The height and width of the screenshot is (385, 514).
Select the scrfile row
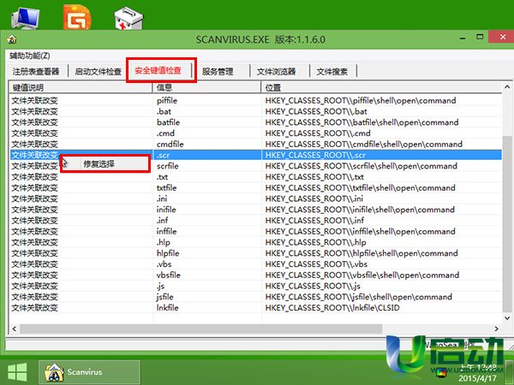click(255, 166)
